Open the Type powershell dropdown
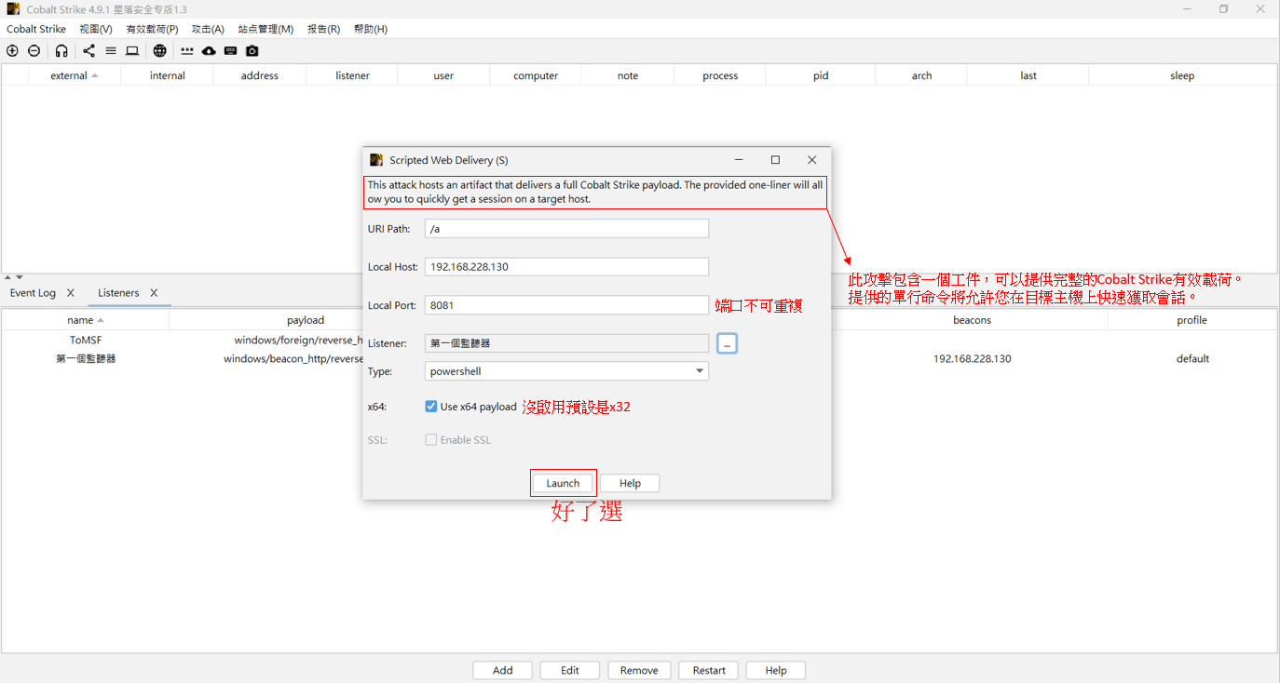 point(566,371)
